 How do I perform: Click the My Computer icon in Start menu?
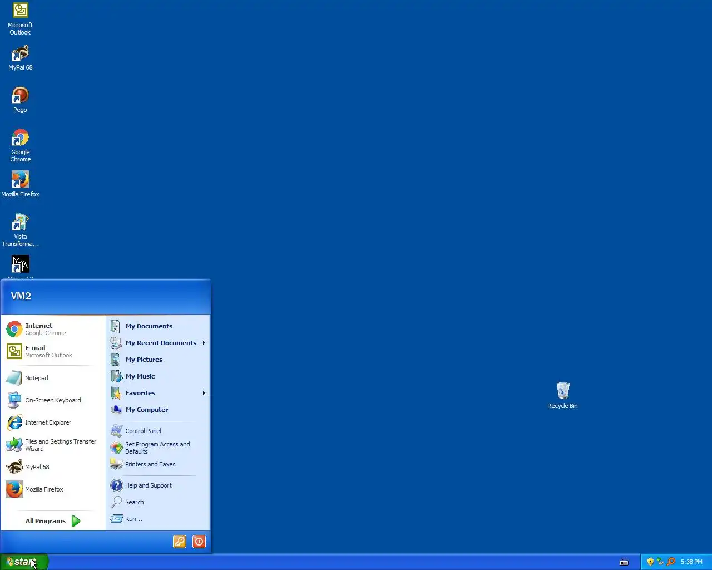[x=116, y=410]
